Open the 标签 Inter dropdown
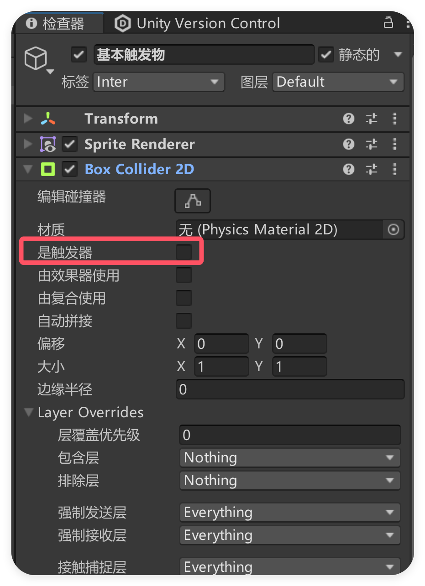This screenshot has width=425, height=586. pyautogui.click(x=158, y=82)
